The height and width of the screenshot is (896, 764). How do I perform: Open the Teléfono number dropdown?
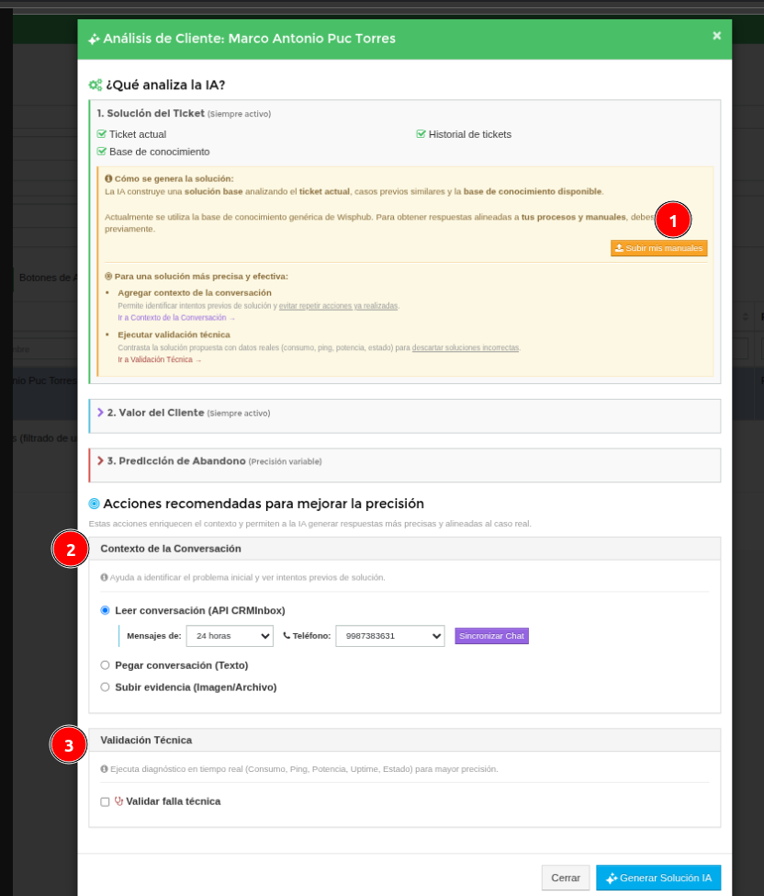[389, 636]
